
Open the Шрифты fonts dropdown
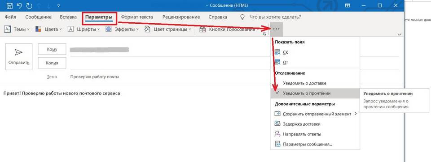(84, 30)
